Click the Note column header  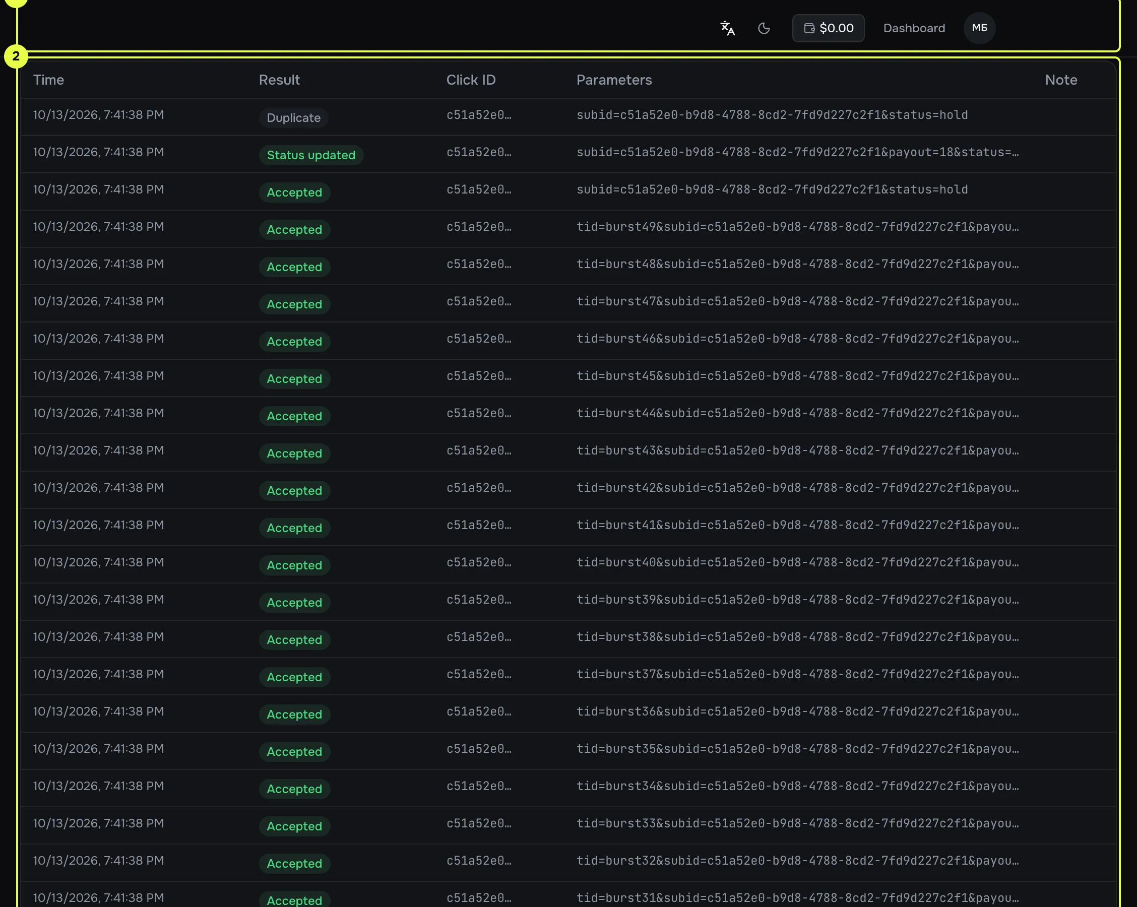click(1061, 80)
